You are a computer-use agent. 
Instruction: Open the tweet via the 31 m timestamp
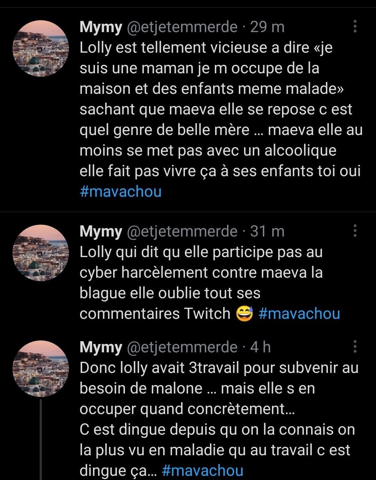coord(267,231)
